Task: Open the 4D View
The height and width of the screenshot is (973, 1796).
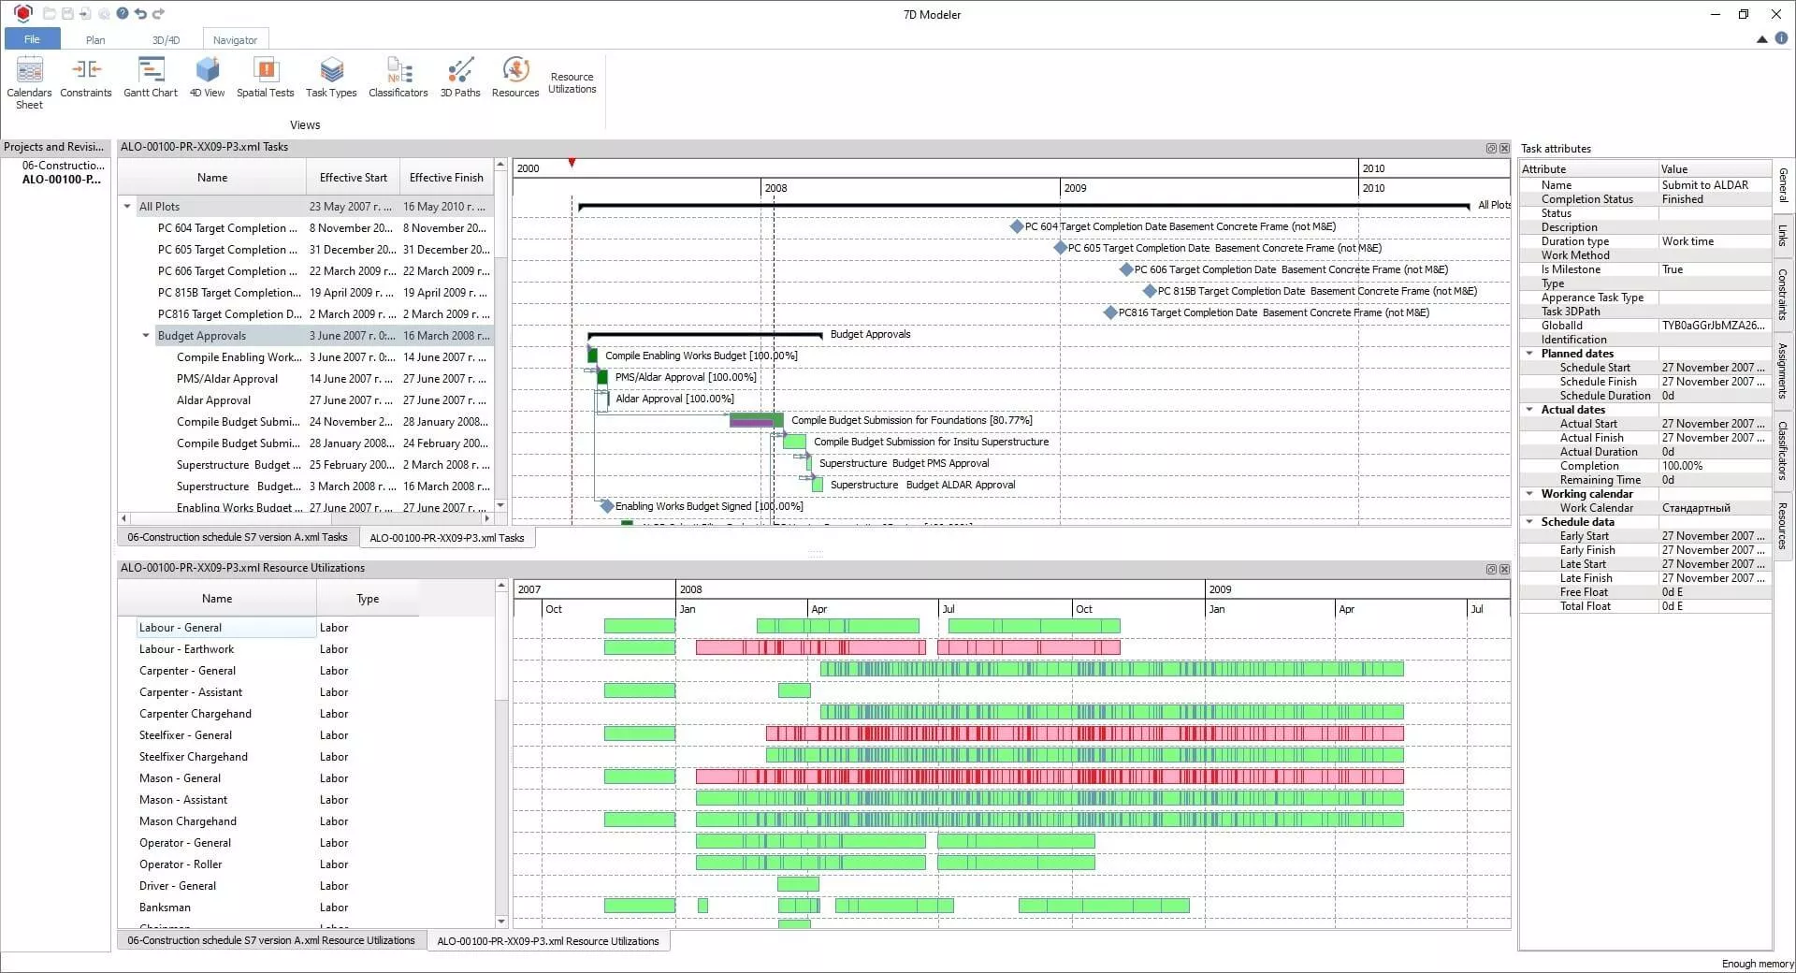Action: [207, 78]
